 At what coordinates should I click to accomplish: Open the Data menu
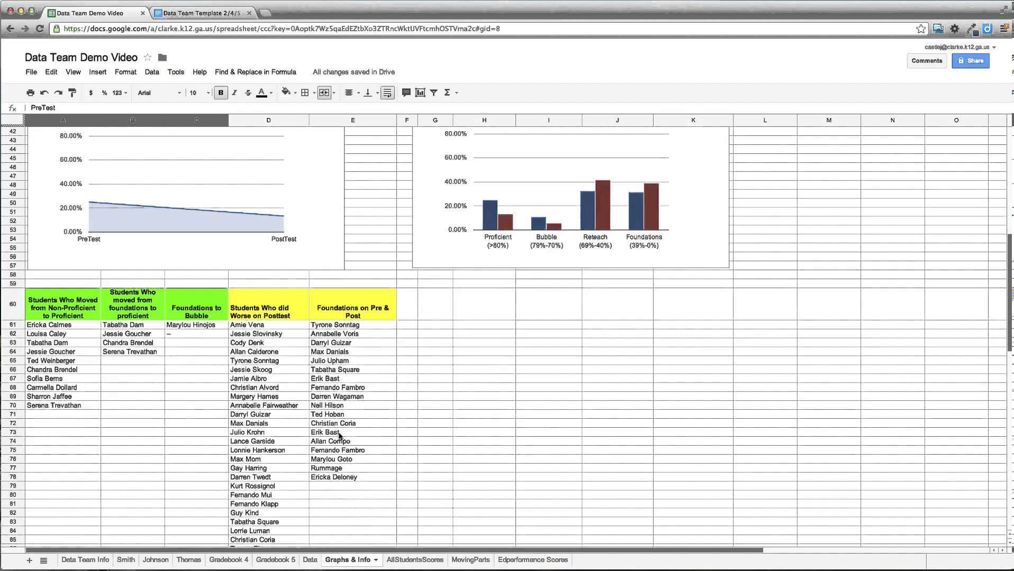(152, 72)
